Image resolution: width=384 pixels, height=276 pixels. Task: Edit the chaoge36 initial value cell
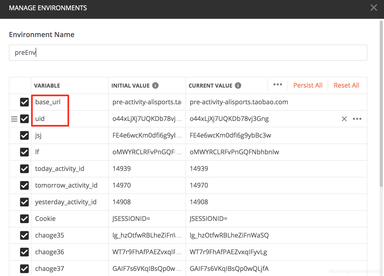(147, 252)
